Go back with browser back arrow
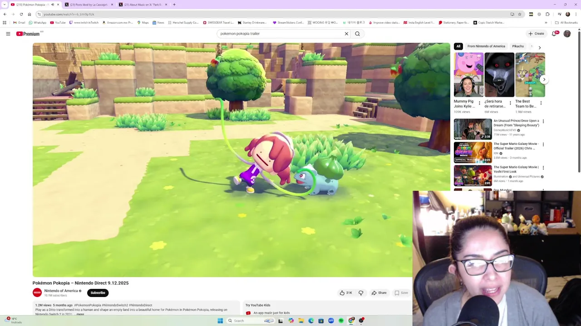The width and height of the screenshot is (581, 326). coord(5,14)
